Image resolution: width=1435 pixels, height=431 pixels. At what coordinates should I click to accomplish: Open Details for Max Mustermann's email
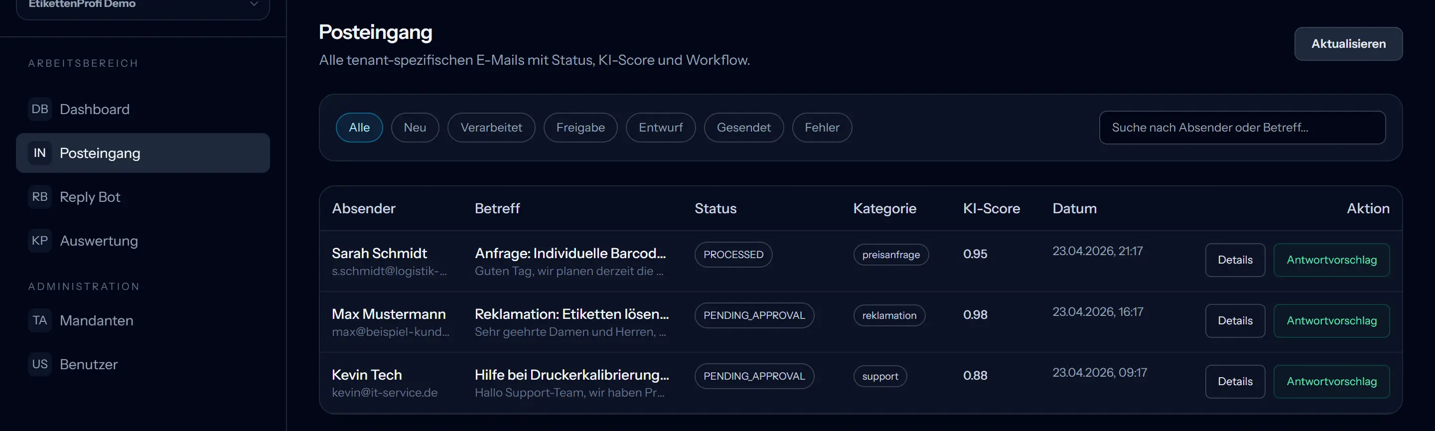[1235, 321]
